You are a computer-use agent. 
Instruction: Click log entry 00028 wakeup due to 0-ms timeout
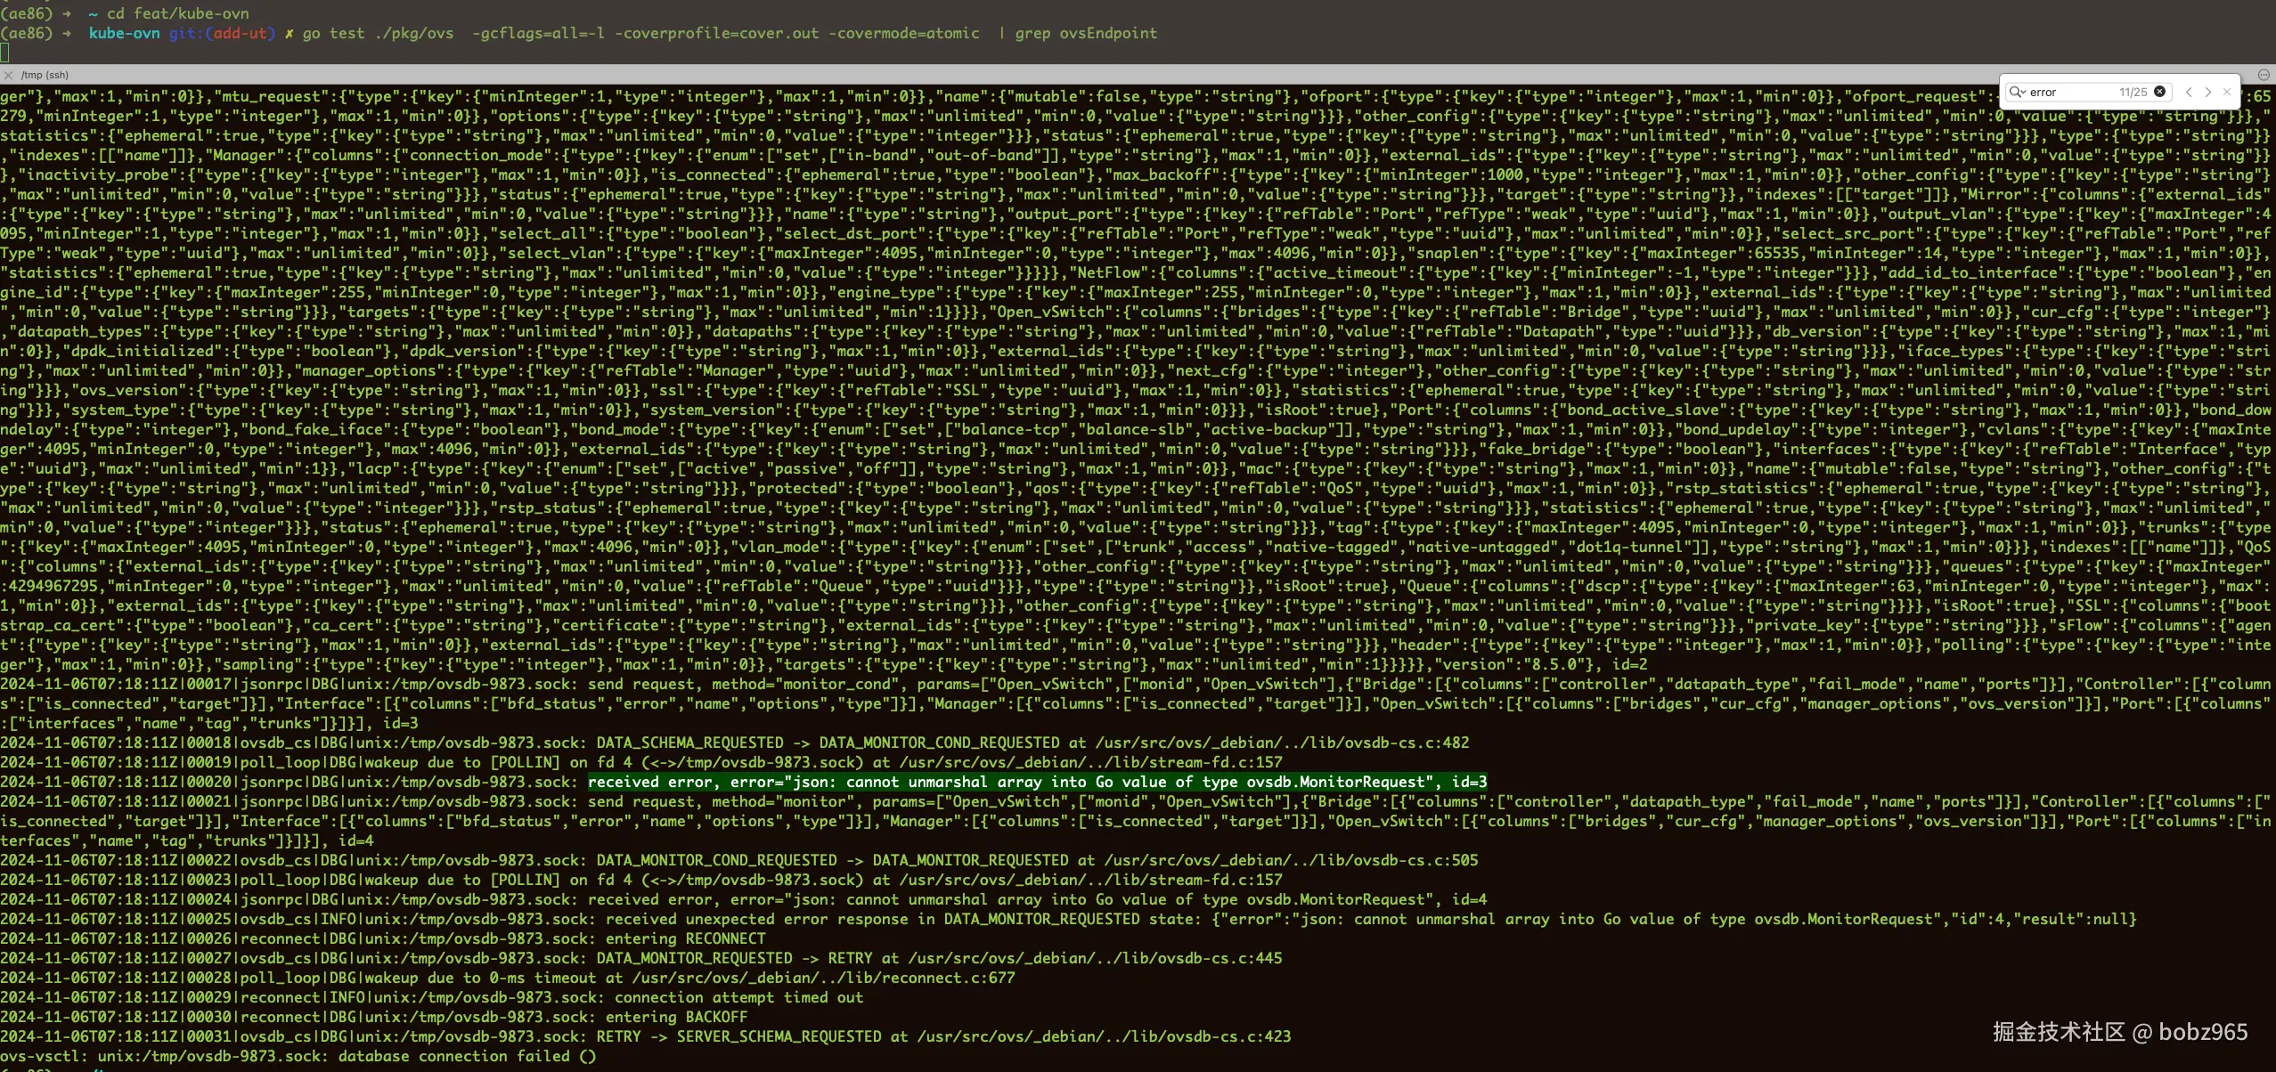[508, 978]
